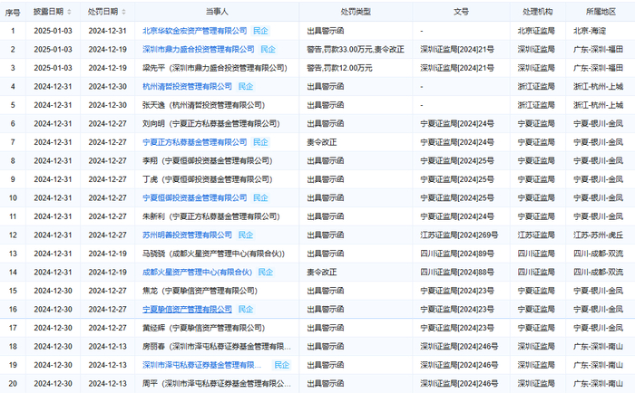This screenshot has width=635, height=393.
Task: Click 民企 tag beside 北京华软金宏资产管理有限公司
Action: tap(260, 31)
